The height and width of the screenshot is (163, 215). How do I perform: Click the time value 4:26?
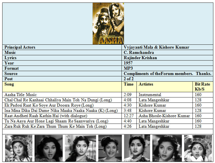click(128, 126)
